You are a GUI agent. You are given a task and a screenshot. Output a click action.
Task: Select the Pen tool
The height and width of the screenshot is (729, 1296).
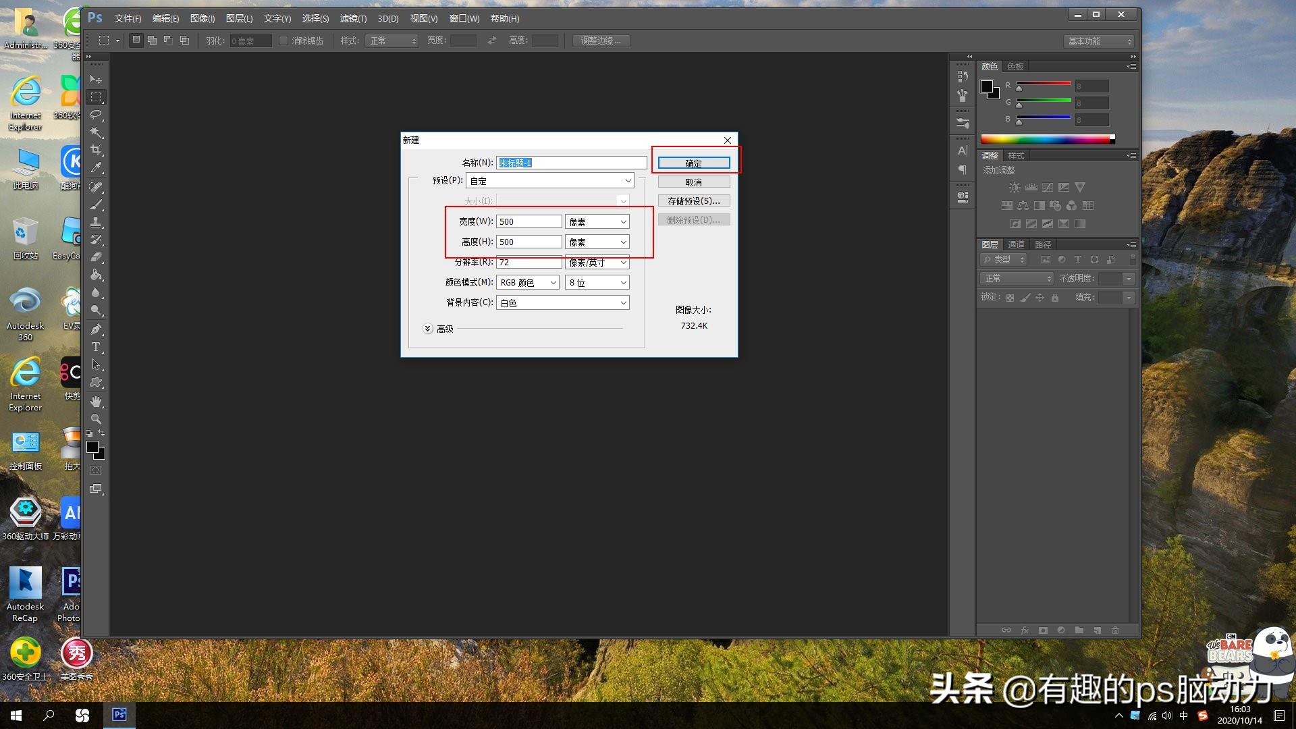tap(96, 329)
